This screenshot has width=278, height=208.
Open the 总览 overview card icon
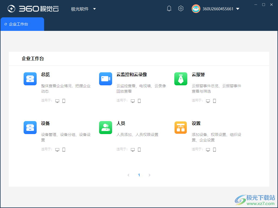pyautogui.click(x=30, y=79)
